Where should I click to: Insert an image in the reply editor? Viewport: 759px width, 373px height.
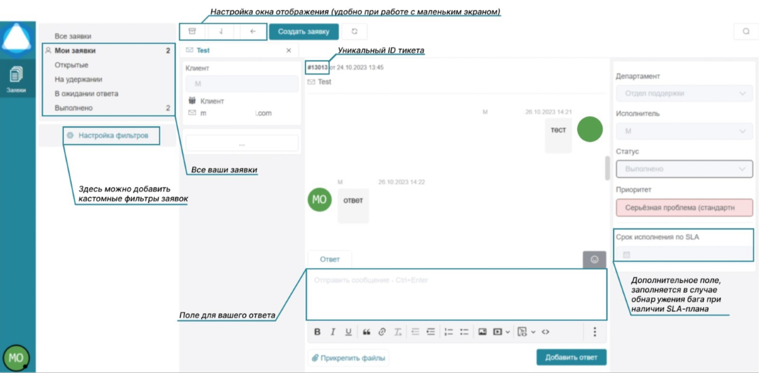(482, 332)
